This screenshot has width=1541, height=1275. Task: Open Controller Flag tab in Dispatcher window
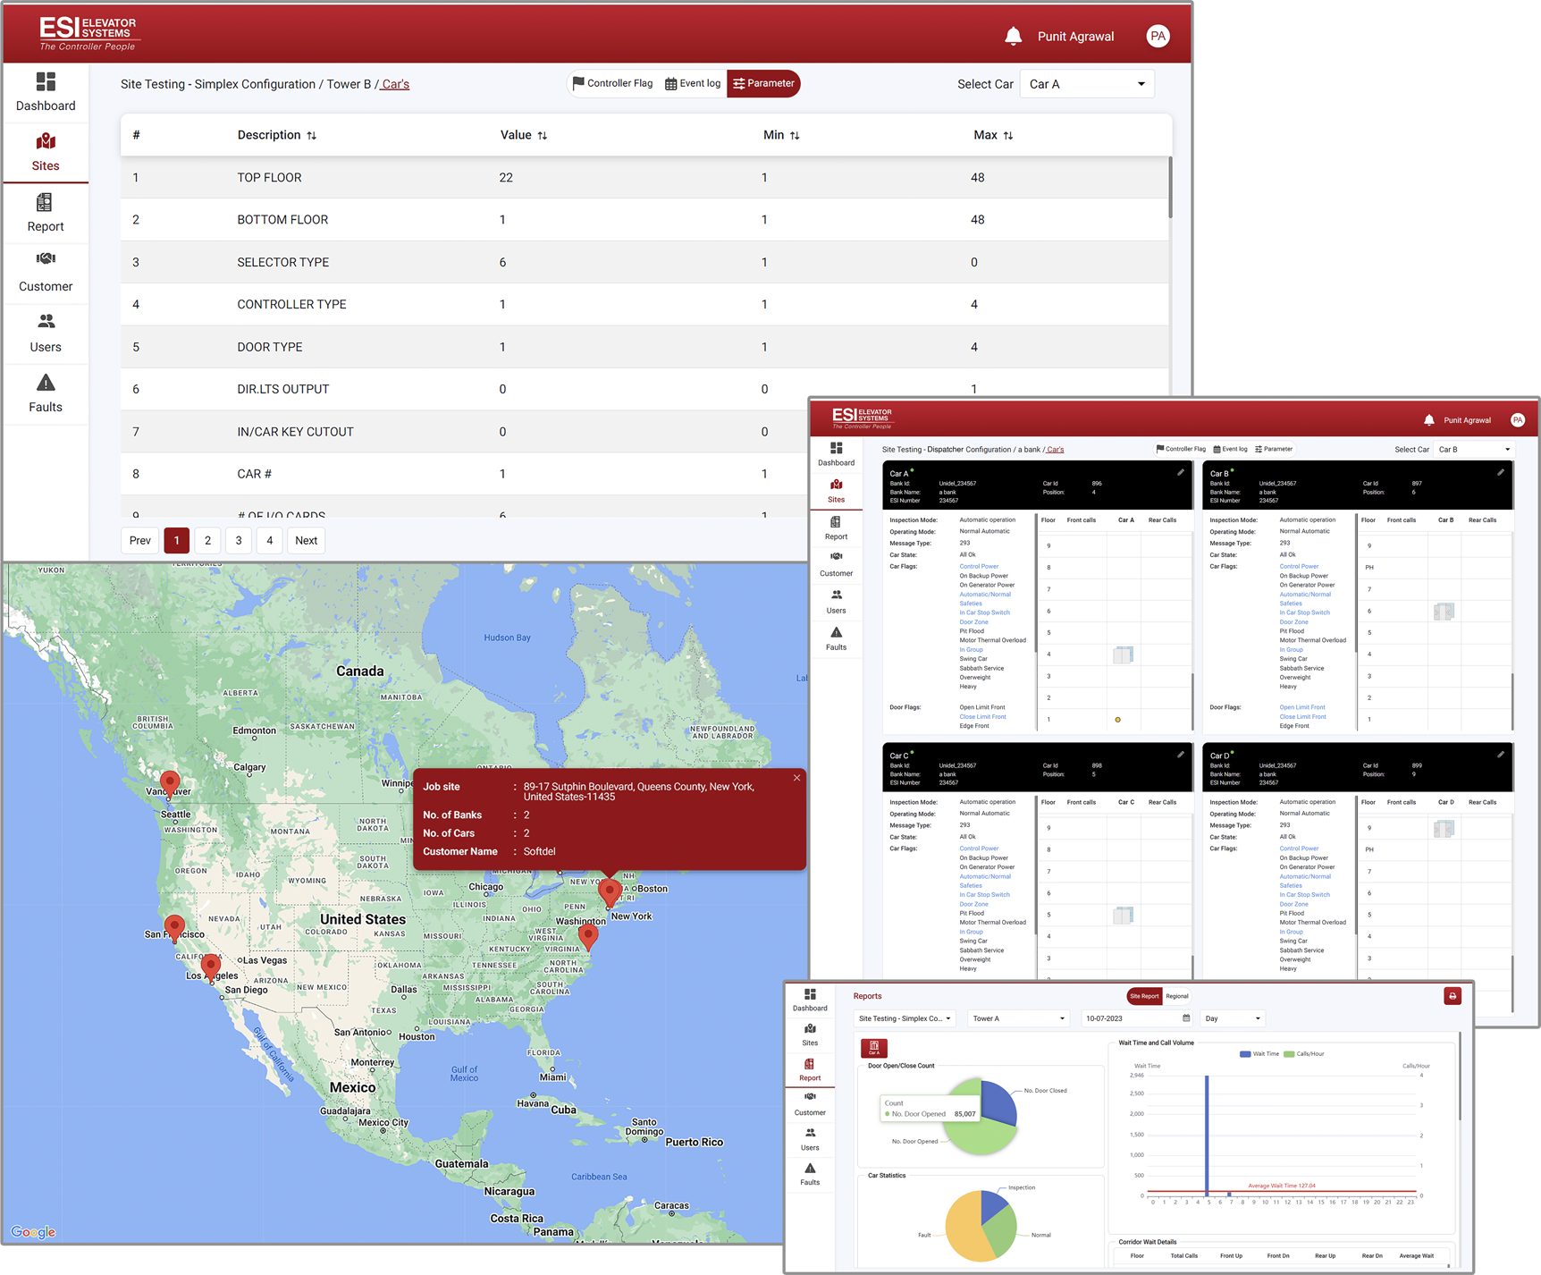coord(1181,449)
